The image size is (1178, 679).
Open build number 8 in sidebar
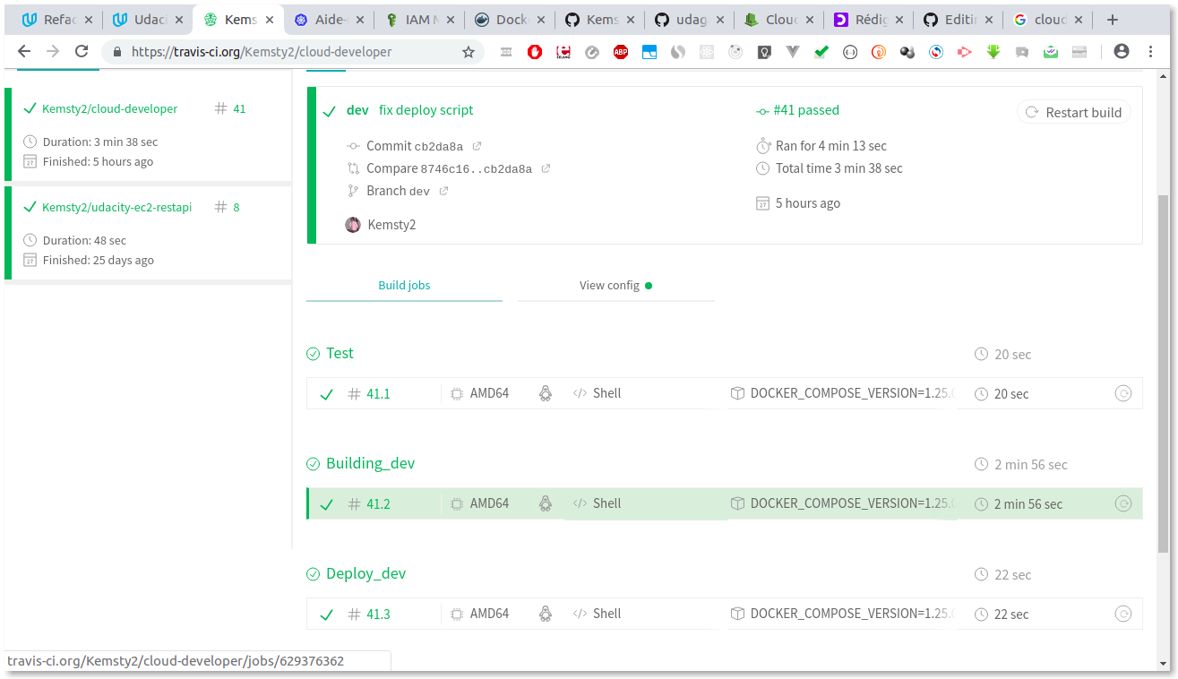(228, 207)
